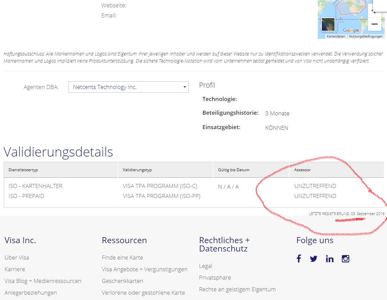Image resolution: width=387 pixels, height=300 pixels.
Task: View the map Nutzungsbedingungen
Action: click(366, 36)
